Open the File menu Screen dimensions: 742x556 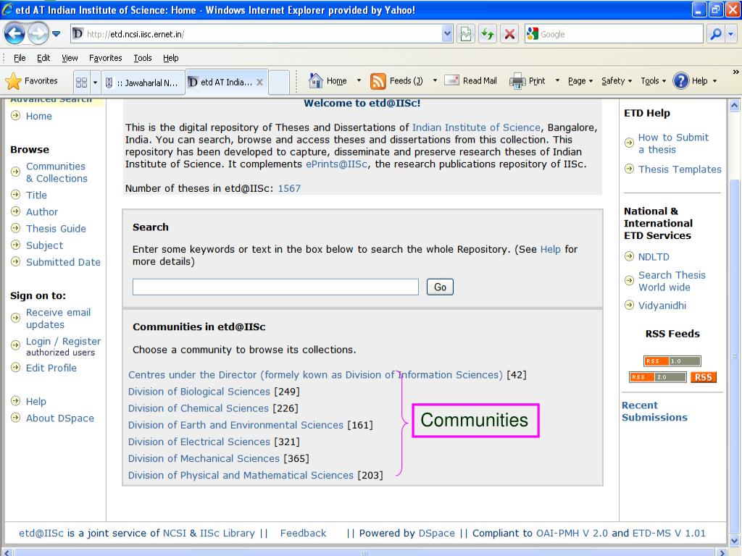[20, 58]
